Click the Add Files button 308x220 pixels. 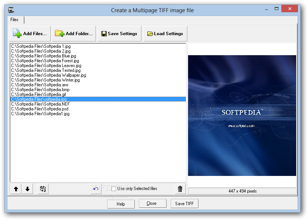[30, 34]
